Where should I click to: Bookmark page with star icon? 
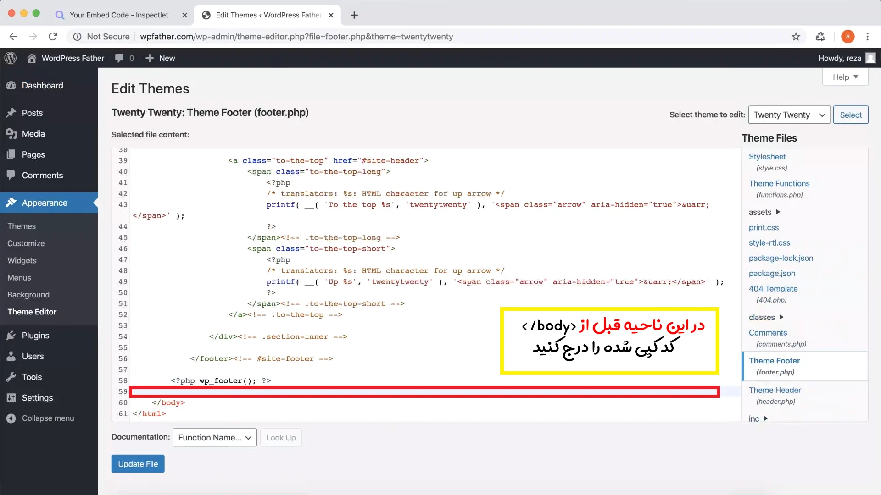coord(796,37)
